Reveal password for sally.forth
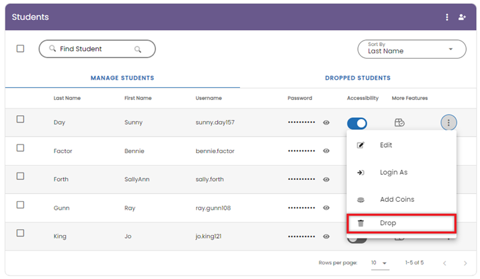 pyautogui.click(x=326, y=180)
